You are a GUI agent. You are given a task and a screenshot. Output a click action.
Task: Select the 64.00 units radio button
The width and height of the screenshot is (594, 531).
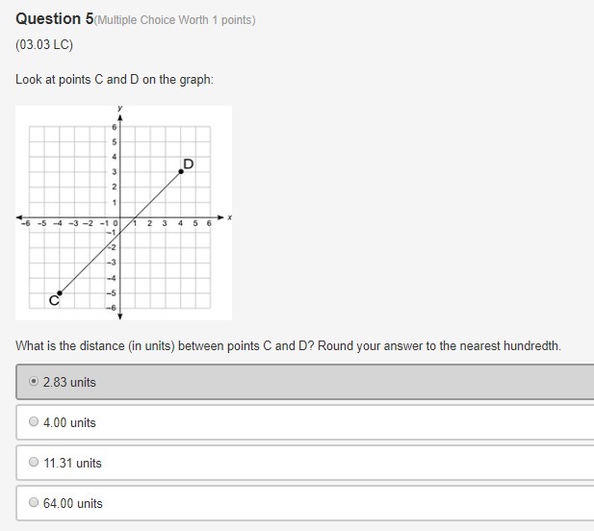pyautogui.click(x=34, y=502)
